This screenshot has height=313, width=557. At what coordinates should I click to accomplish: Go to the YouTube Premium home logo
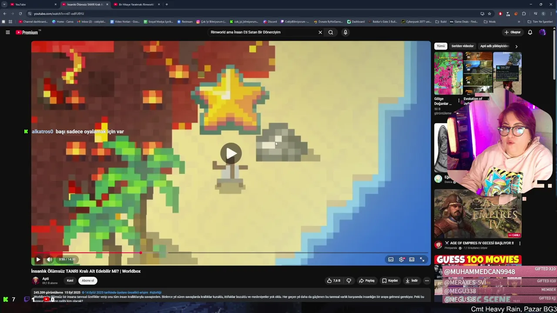point(28,32)
